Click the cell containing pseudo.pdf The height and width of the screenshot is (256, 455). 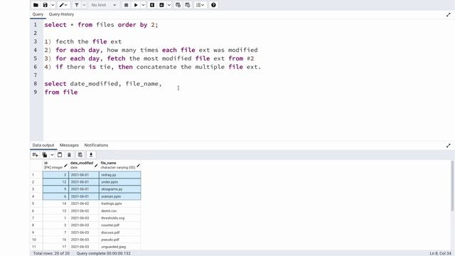click(x=120, y=240)
